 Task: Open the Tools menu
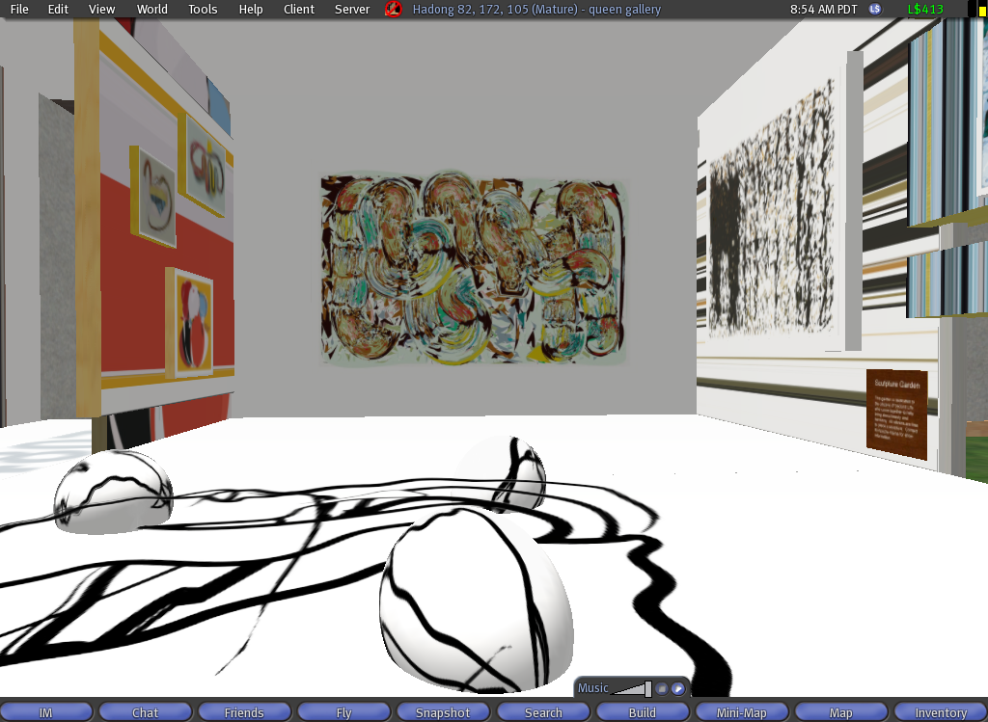coord(203,10)
